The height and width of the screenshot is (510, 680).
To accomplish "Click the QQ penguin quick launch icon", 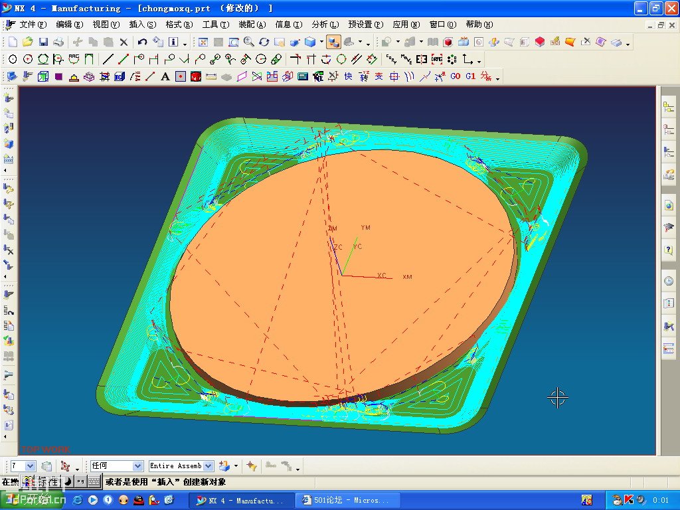I will pos(138,500).
